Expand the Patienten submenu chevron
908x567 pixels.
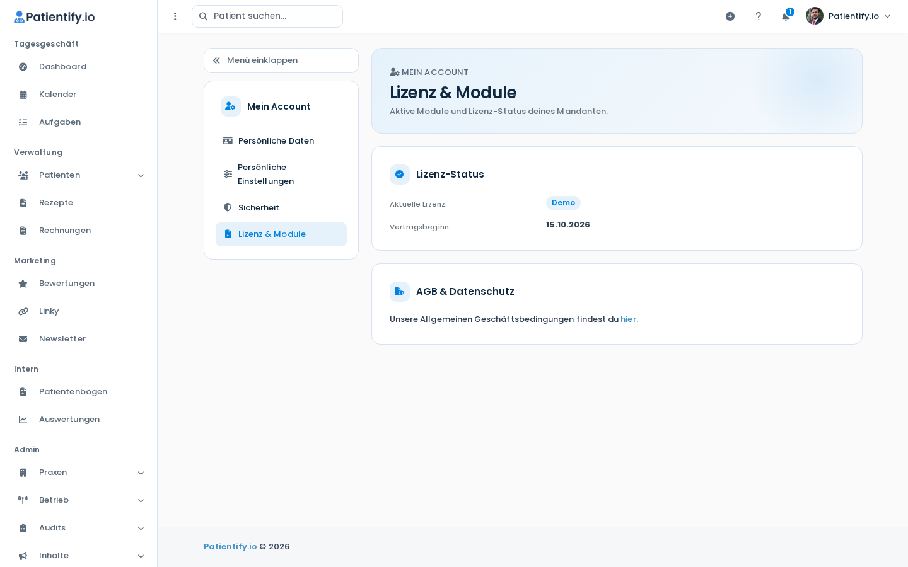[x=141, y=176]
